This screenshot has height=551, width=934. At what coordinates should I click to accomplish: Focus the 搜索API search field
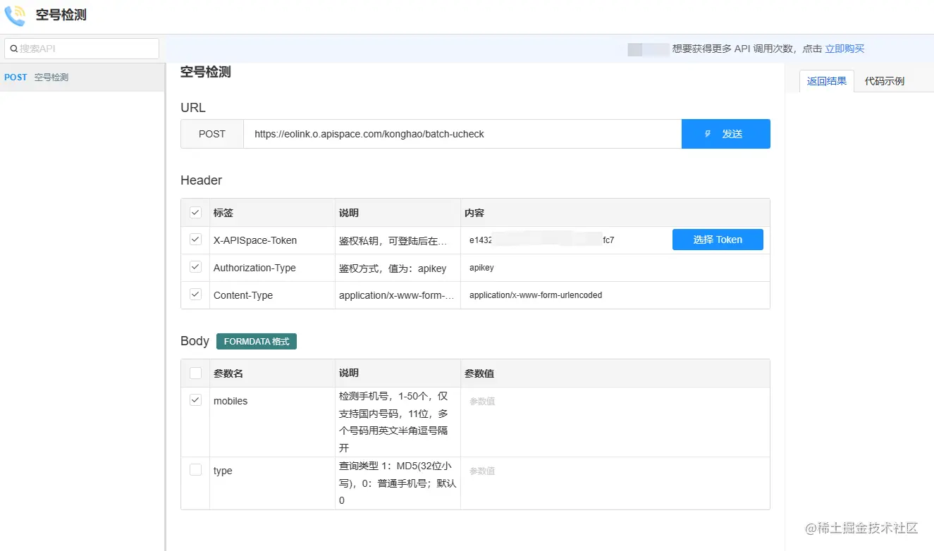click(82, 49)
